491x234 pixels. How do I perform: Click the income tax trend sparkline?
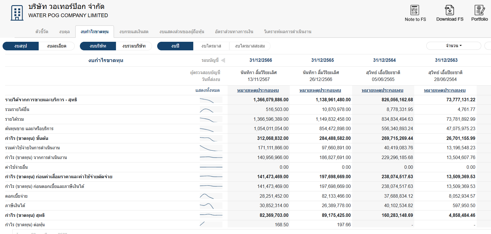[211, 206]
